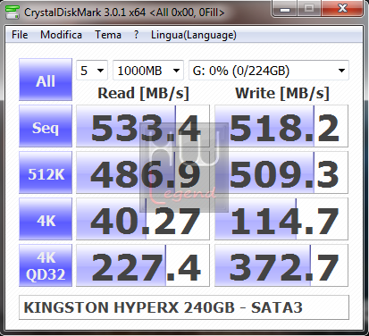Viewport: 369px width, 336px height.
Task: Start the 4K QD32 benchmark test
Action: [46, 265]
